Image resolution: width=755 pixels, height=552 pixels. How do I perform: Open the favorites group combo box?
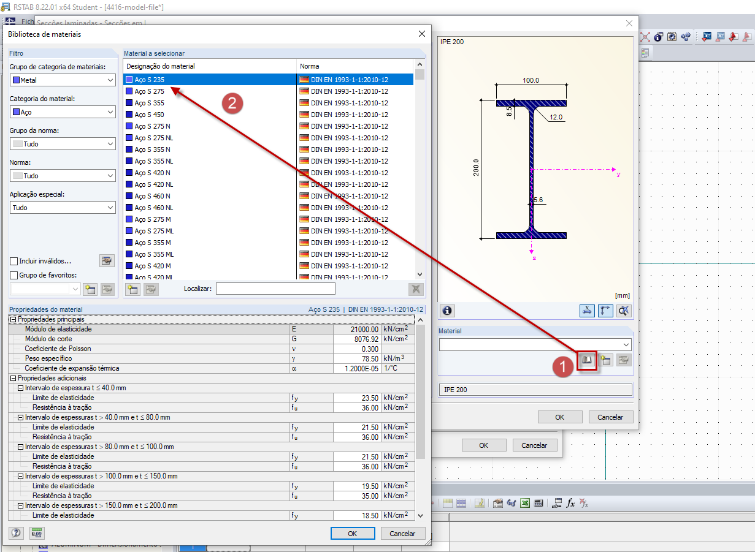(x=45, y=289)
